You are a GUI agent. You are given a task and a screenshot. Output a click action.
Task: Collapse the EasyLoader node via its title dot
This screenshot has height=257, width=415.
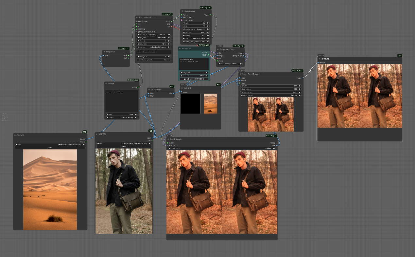pyautogui.click(x=137, y=17)
